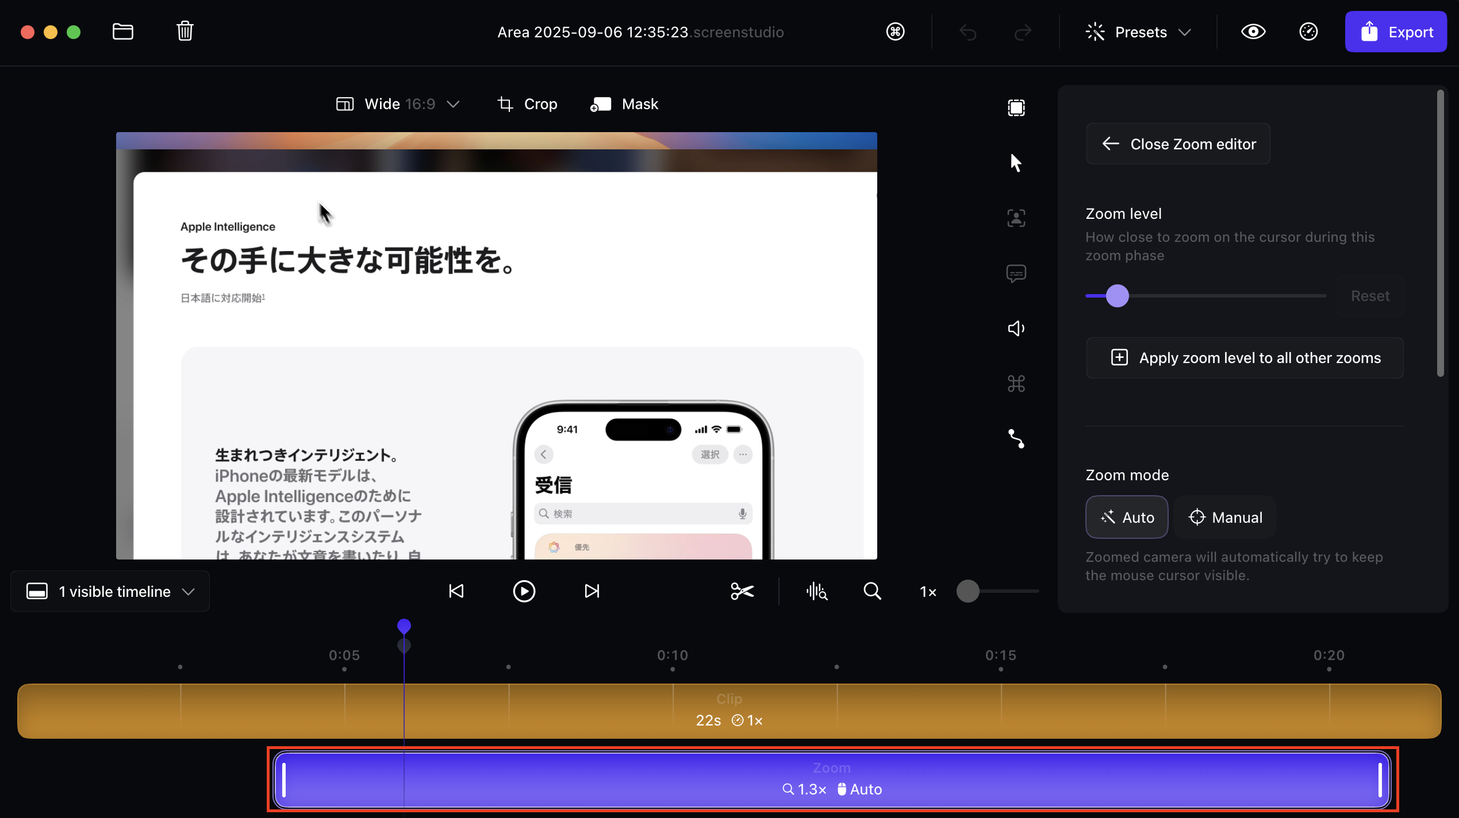Click the timeline magnifier icon
This screenshot has height=818, width=1459.
point(872,591)
